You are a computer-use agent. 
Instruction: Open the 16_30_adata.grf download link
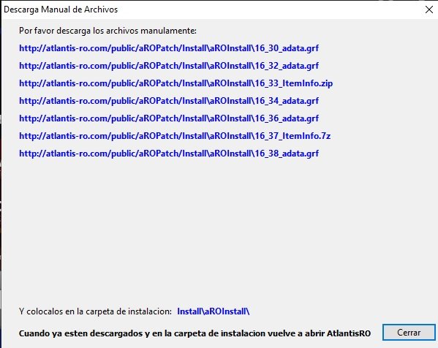pyautogui.click(x=169, y=48)
